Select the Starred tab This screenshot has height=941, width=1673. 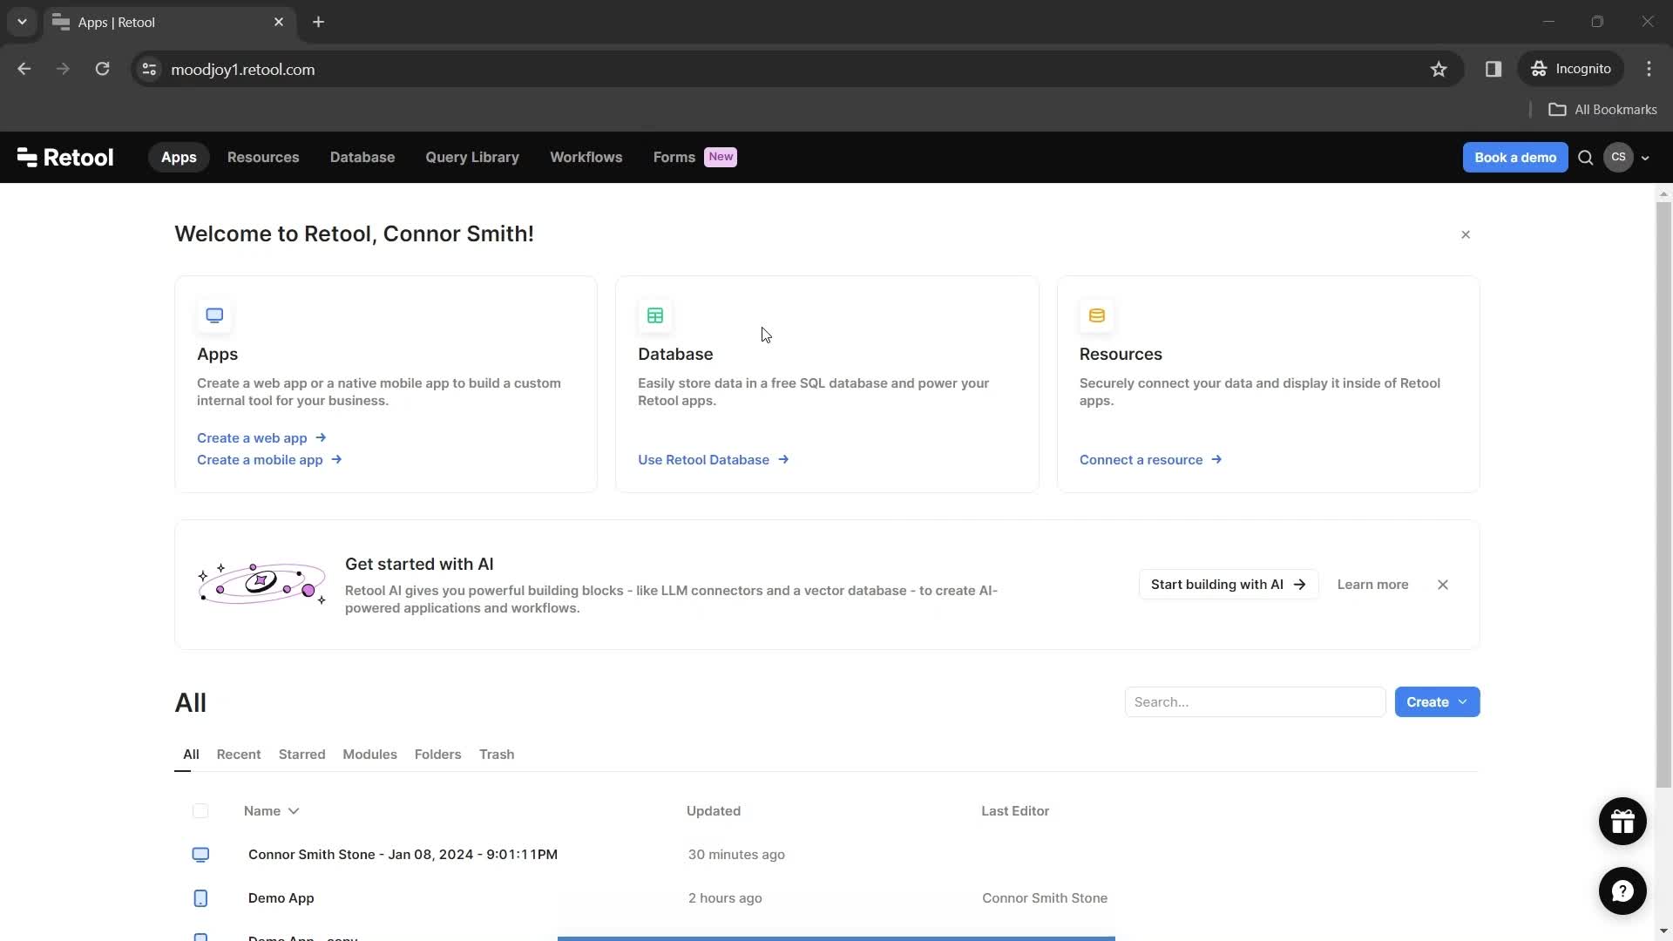(x=302, y=754)
